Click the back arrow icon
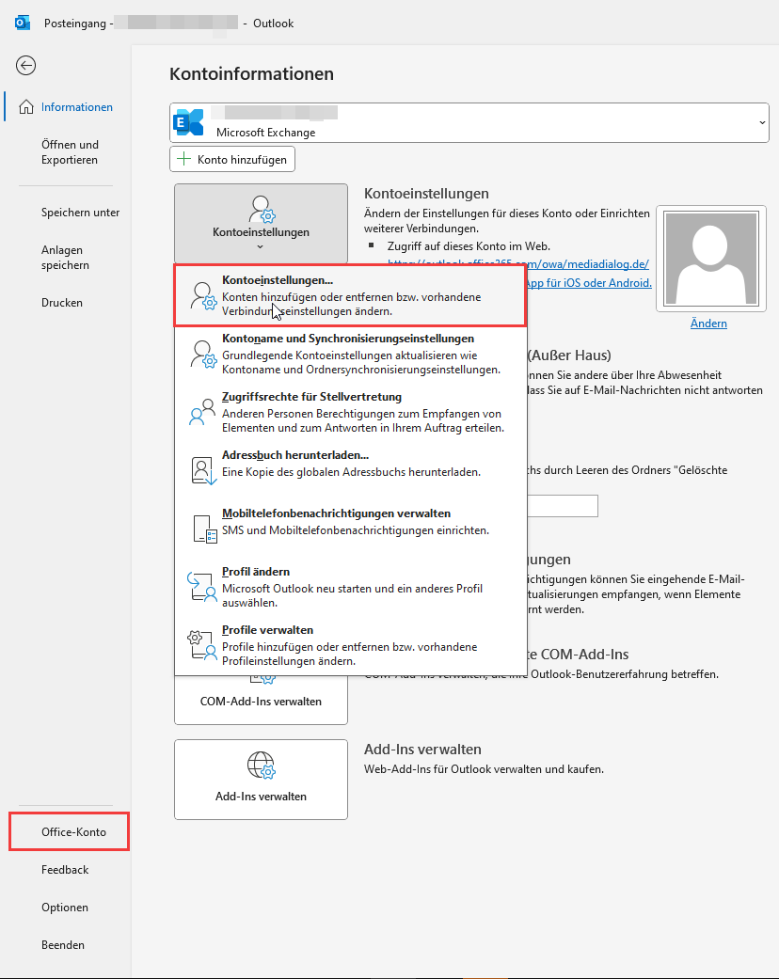779x979 pixels. click(25, 66)
